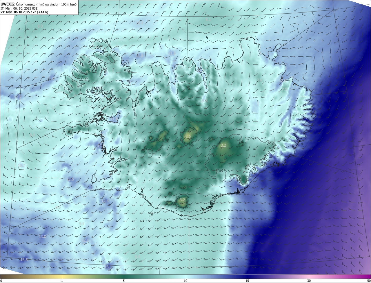Viewport: 371px width, 283px height.
Task: Click the colour scale tick label '5'
Action: click(x=124, y=281)
